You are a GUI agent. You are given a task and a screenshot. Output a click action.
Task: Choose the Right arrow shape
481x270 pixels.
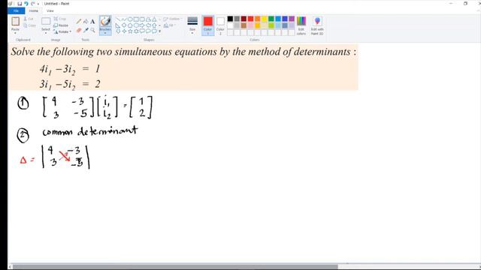pos(142,25)
